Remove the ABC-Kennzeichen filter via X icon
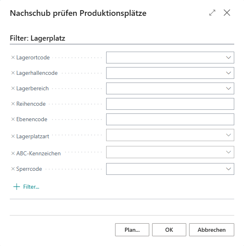 13,153
